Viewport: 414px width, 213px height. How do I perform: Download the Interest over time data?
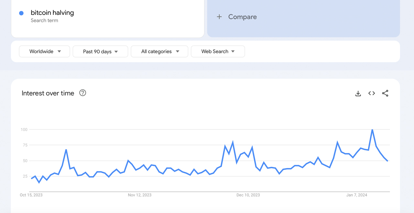(x=358, y=93)
